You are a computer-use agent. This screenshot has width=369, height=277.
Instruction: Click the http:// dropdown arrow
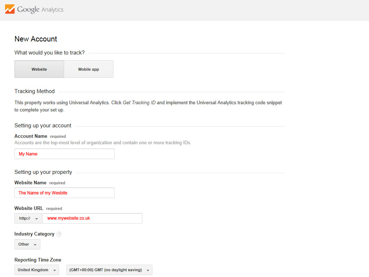36,219
